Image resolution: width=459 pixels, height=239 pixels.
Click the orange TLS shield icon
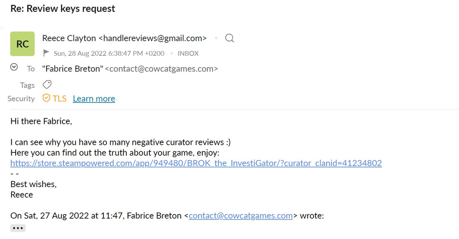click(x=47, y=98)
